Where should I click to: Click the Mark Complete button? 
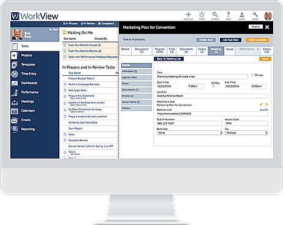(x=257, y=40)
